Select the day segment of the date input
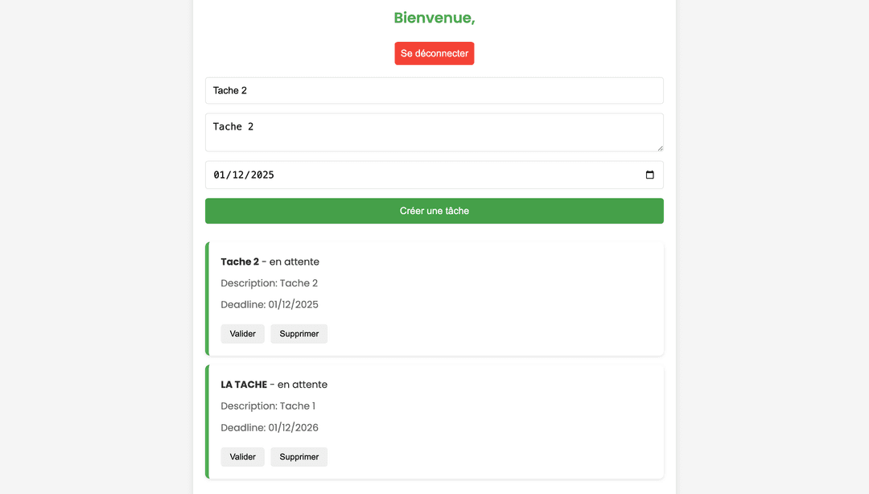The width and height of the screenshot is (869, 494). pos(220,175)
